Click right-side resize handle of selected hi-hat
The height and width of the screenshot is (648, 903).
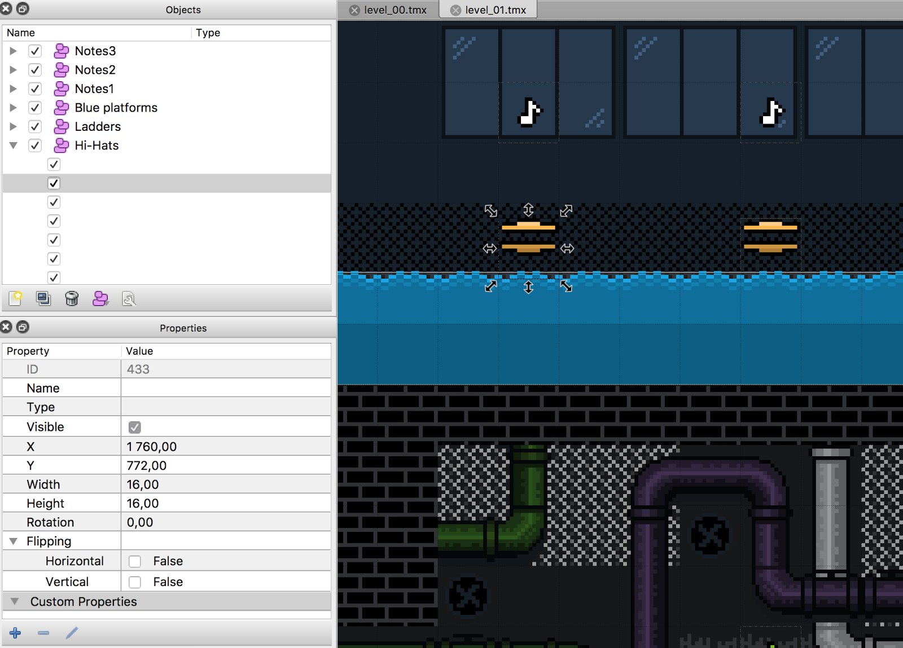click(567, 248)
